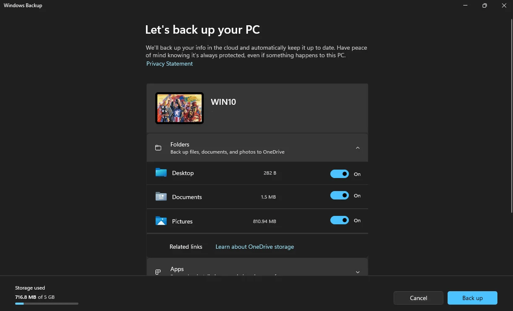Click the Back up button
Viewport: 513px width, 311px height.
pos(472,298)
